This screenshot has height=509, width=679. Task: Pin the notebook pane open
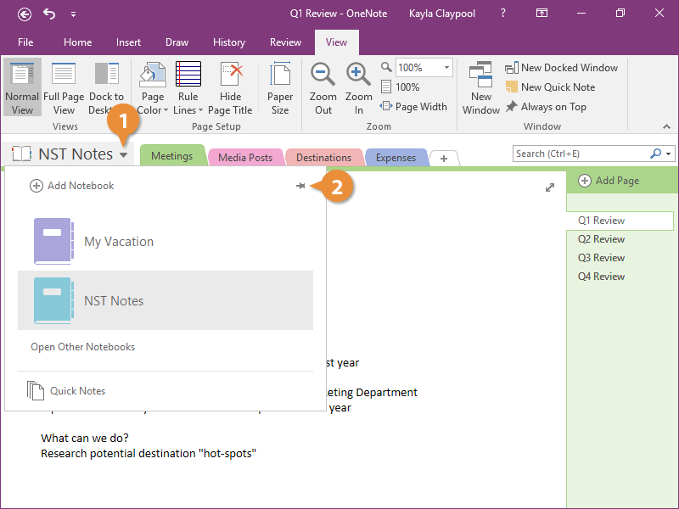(x=300, y=186)
